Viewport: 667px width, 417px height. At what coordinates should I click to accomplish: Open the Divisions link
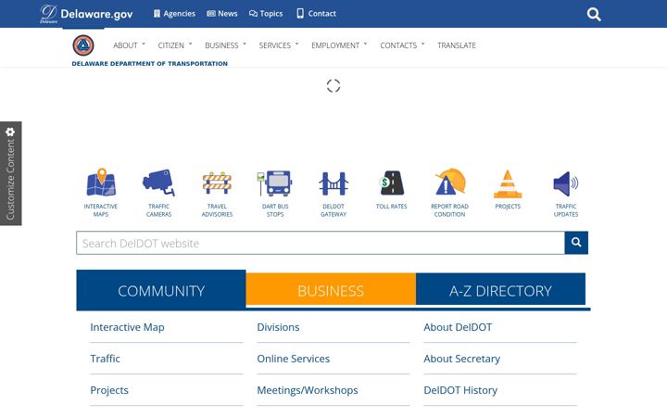coord(278,327)
